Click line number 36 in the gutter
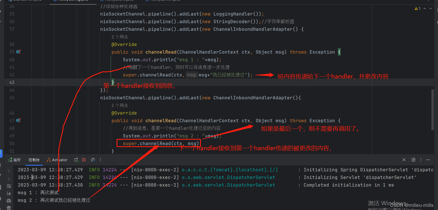 point(12,21)
